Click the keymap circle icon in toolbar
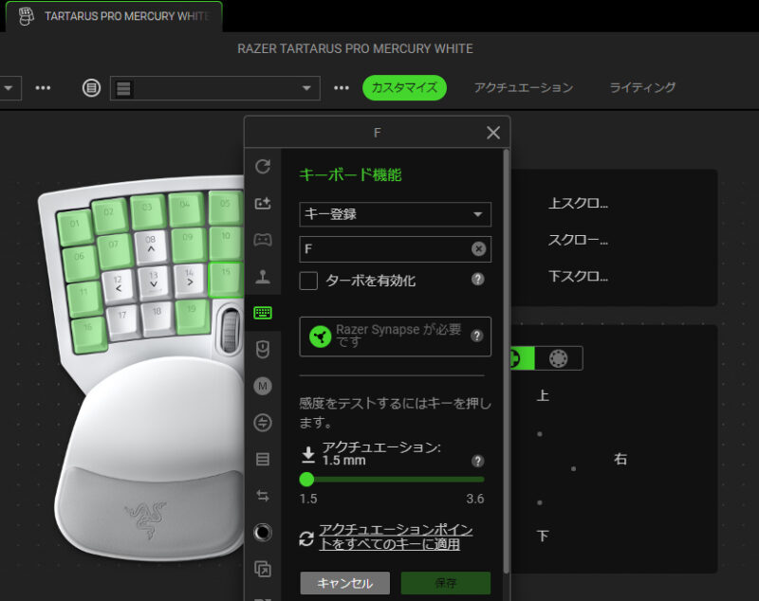This screenshot has width=759, height=601. 91,88
